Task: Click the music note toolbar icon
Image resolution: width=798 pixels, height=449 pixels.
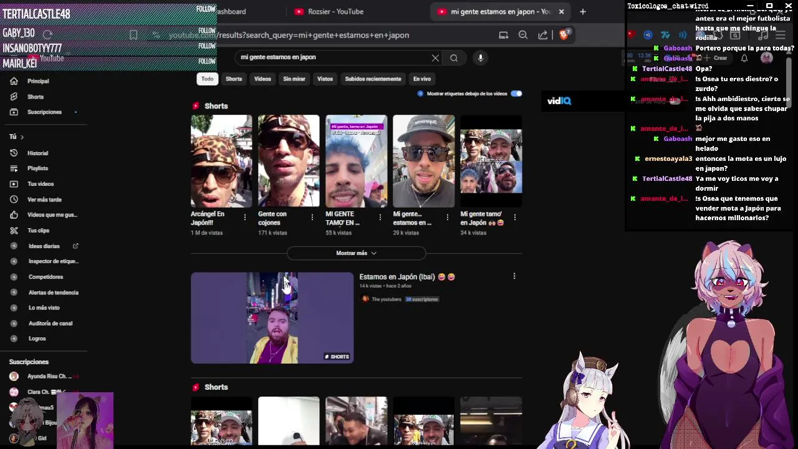Action: [762, 36]
